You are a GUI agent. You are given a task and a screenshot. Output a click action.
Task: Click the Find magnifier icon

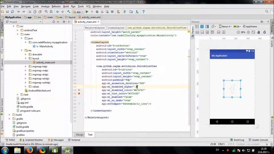[x=46, y=12]
